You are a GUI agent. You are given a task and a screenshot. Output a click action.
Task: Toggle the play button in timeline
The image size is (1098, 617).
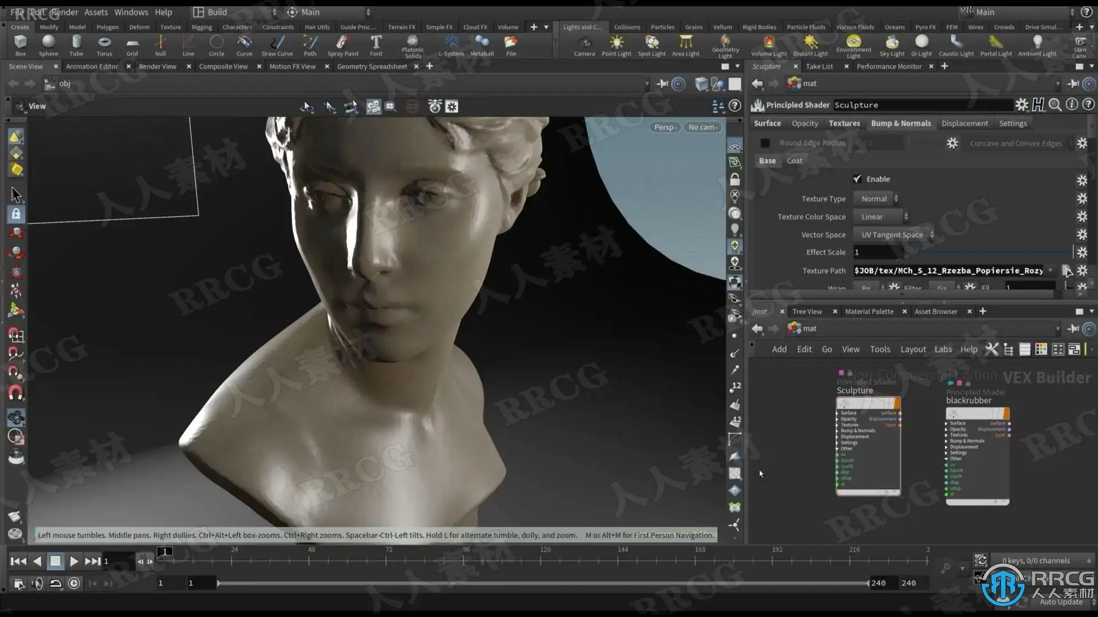coord(74,562)
